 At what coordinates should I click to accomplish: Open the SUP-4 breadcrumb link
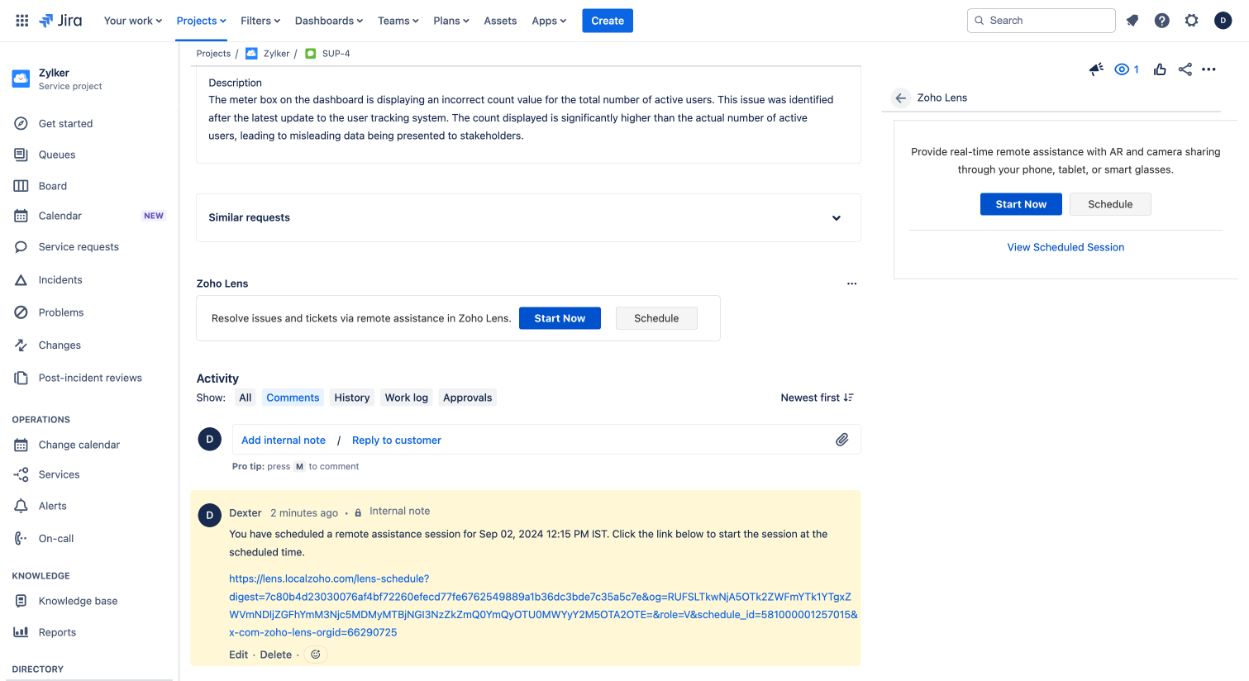pyautogui.click(x=336, y=54)
